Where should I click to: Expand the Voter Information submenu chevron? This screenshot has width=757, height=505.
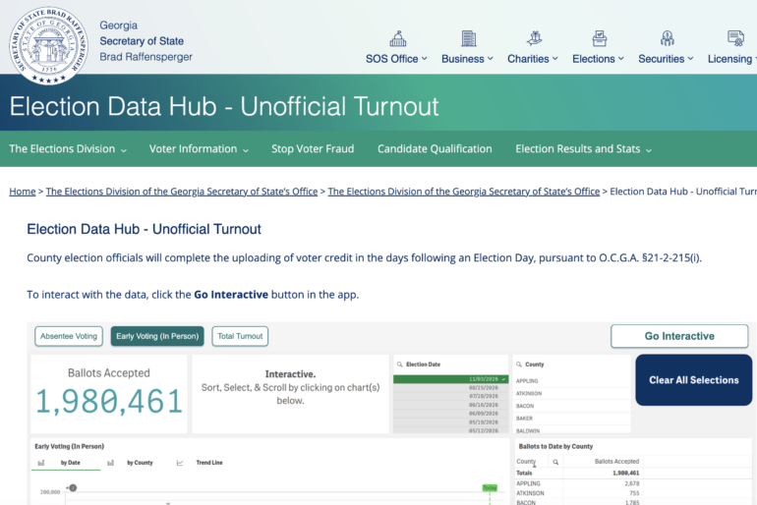point(246,150)
